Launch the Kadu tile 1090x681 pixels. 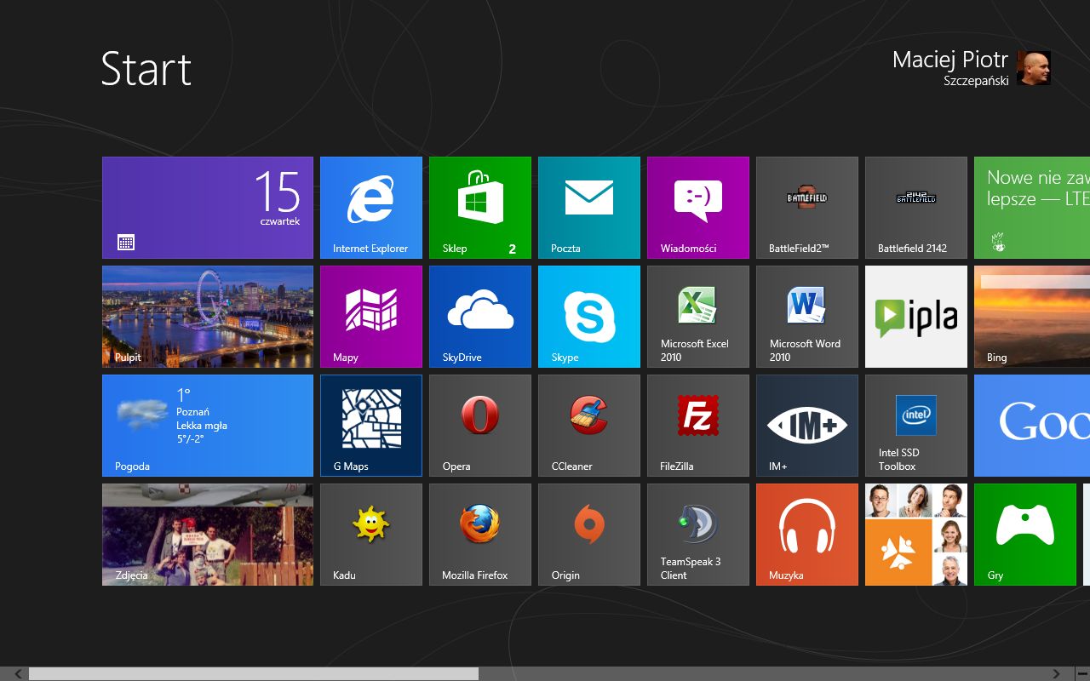371,535
